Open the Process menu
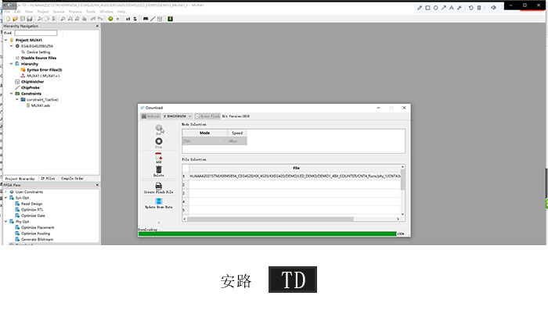548x310 pixels. (x=75, y=12)
